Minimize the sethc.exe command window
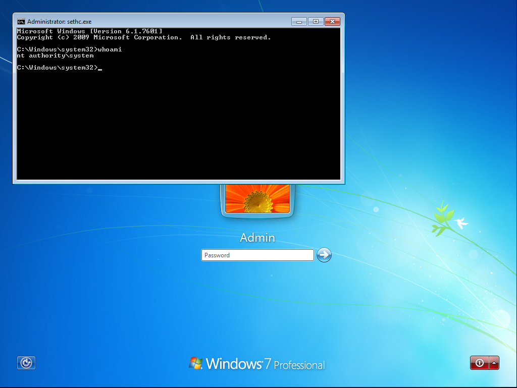This screenshot has height=388, width=517. (299, 22)
